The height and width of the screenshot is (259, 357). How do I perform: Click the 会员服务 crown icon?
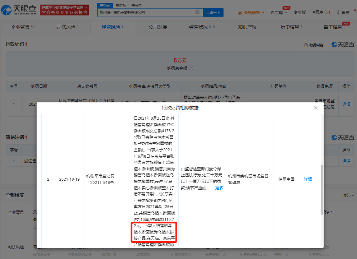click(240, 13)
